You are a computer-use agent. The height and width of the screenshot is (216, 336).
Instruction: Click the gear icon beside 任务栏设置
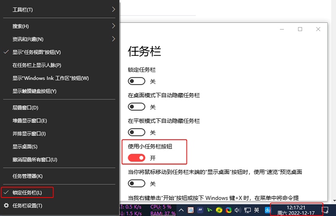pos(6,205)
